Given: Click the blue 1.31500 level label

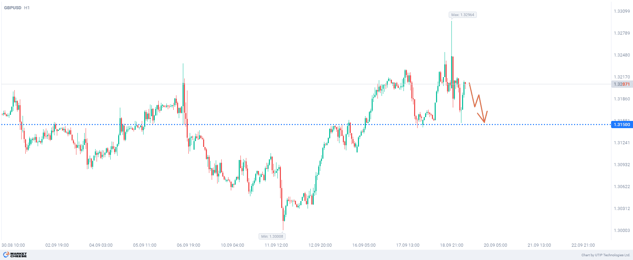Looking at the screenshot, I should pyautogui.click(x=622, y=125).
